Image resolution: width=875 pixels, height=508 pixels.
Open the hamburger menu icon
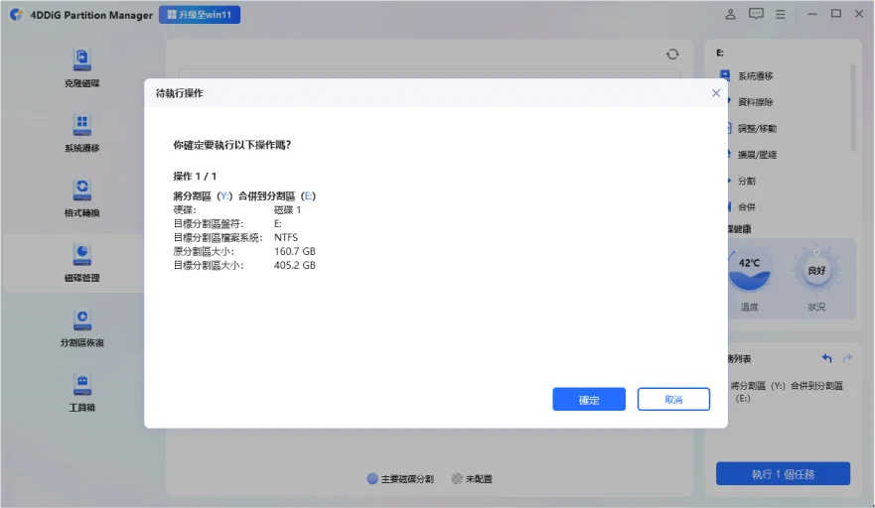780,15
